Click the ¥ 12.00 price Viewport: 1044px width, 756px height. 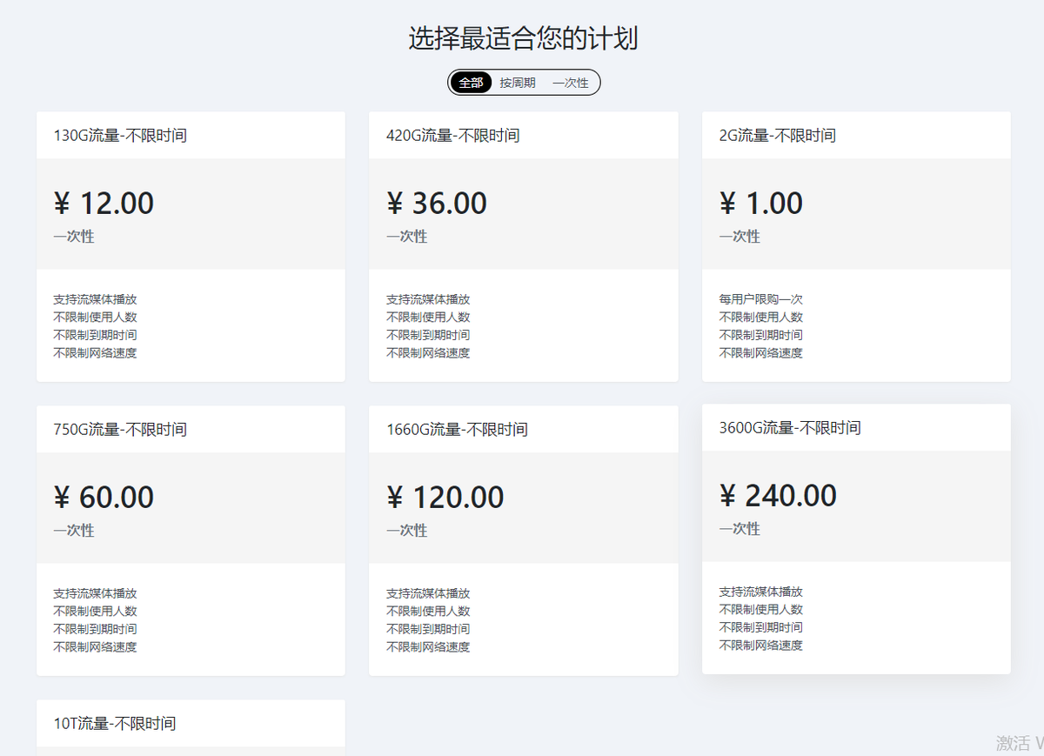[x=104, y=204]
